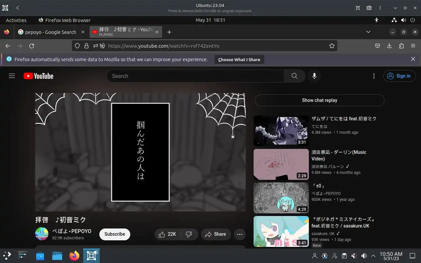
Task: Switch to Firefox in the taskbar
Action: pyautogui.click(x=74, y=255)
